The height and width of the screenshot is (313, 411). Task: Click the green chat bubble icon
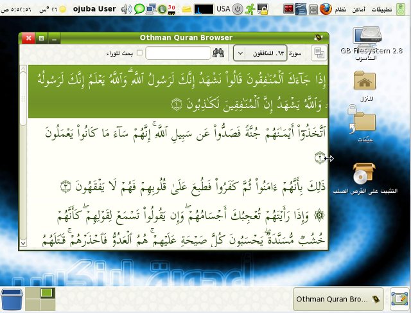click(139, 9)
